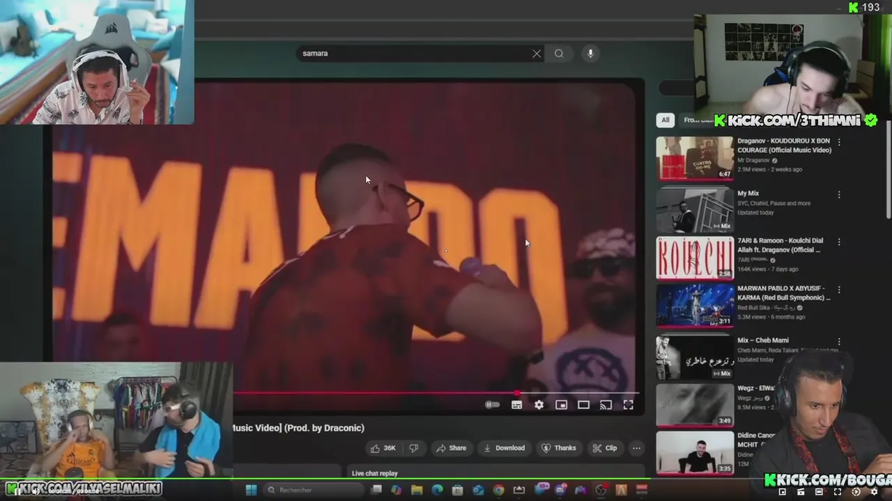Image resolution: width=892 pixels, height=501 pixels.
Task: Enter fullscreen video mode
Action: [628, 405]
